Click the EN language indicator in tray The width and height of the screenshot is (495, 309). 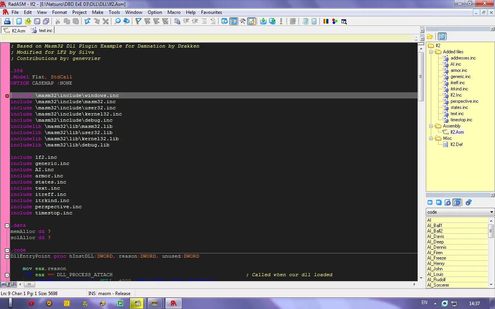coord(424,302)
